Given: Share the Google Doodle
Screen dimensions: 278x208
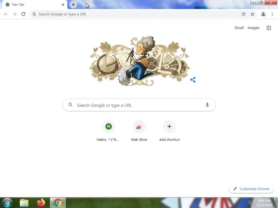Looking at the screenshot, I should tap(193, 80).
